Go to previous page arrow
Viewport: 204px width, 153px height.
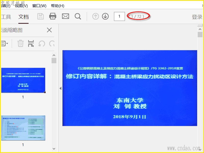point(96,16)
